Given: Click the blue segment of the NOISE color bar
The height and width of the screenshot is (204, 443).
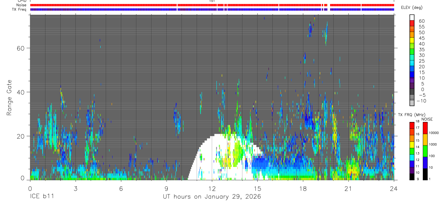Looking at the screenshot, I should pos(425,163).
